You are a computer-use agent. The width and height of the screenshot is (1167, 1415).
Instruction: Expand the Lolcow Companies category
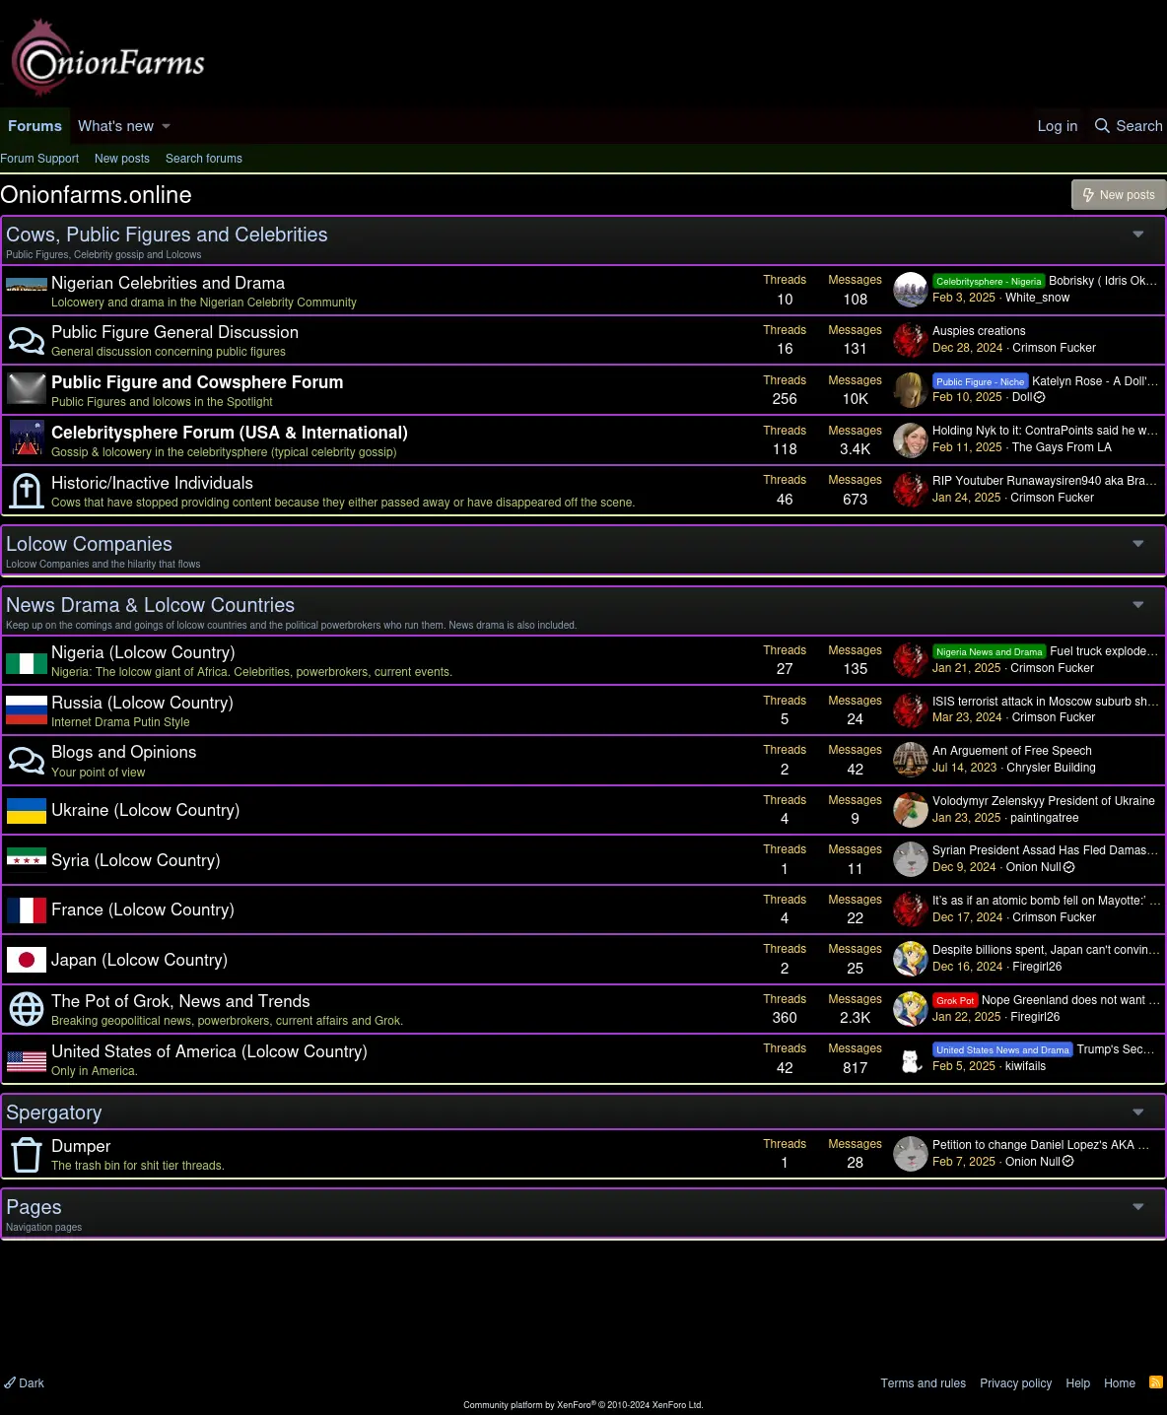click(1138, 544)
